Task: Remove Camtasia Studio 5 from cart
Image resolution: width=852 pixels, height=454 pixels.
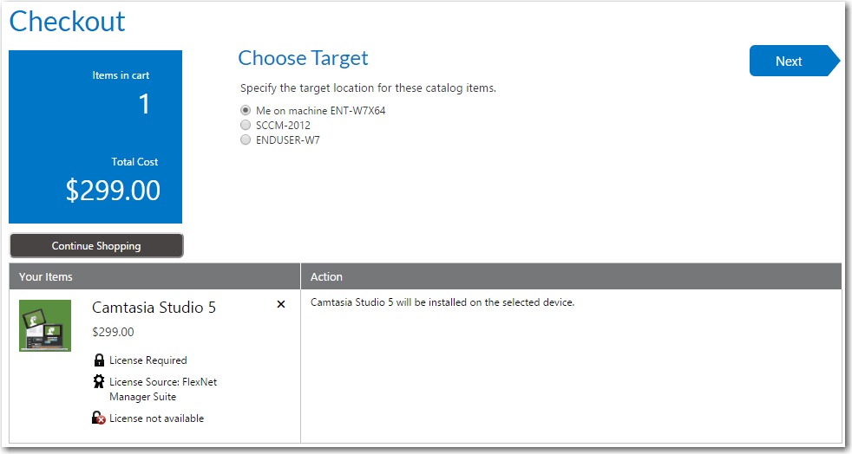Action: (x=280, y=304)
